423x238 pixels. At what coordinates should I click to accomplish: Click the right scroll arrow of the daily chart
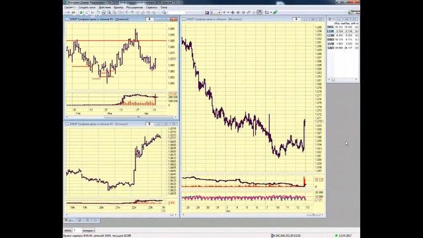[x=176, y=117]
